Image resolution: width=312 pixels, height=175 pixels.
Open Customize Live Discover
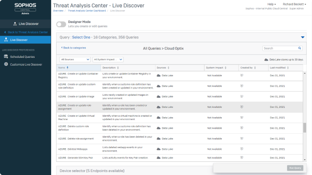[x=26, y=65]
